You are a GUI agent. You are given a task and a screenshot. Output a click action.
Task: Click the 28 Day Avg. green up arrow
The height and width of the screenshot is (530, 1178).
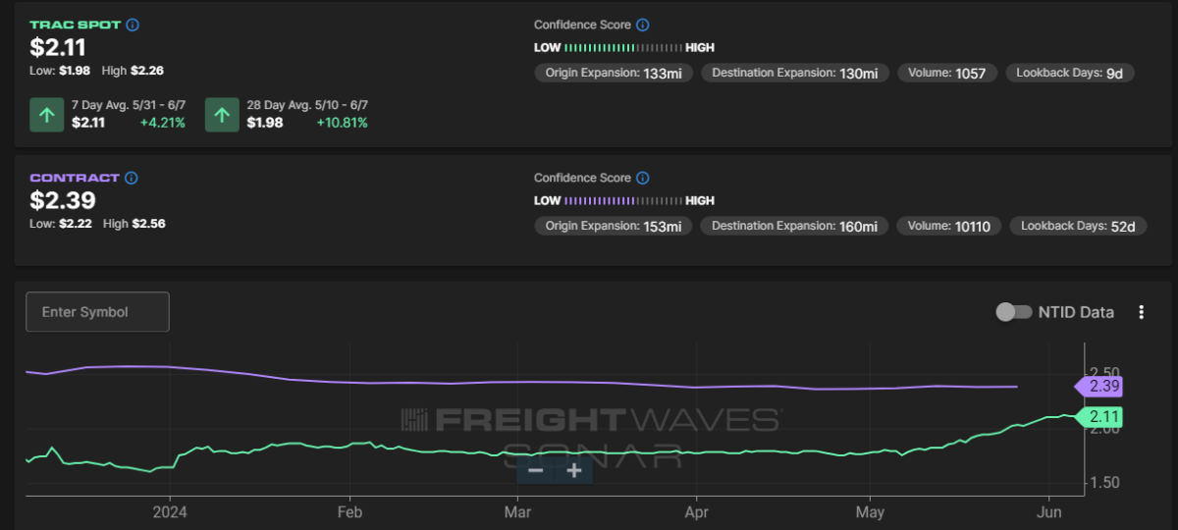tap(222, 114)
